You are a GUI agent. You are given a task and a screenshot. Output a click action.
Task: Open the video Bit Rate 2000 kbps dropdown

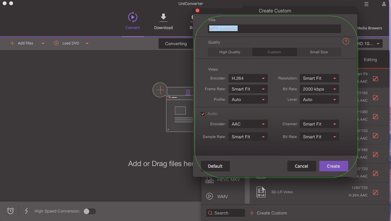pos(319,89)
